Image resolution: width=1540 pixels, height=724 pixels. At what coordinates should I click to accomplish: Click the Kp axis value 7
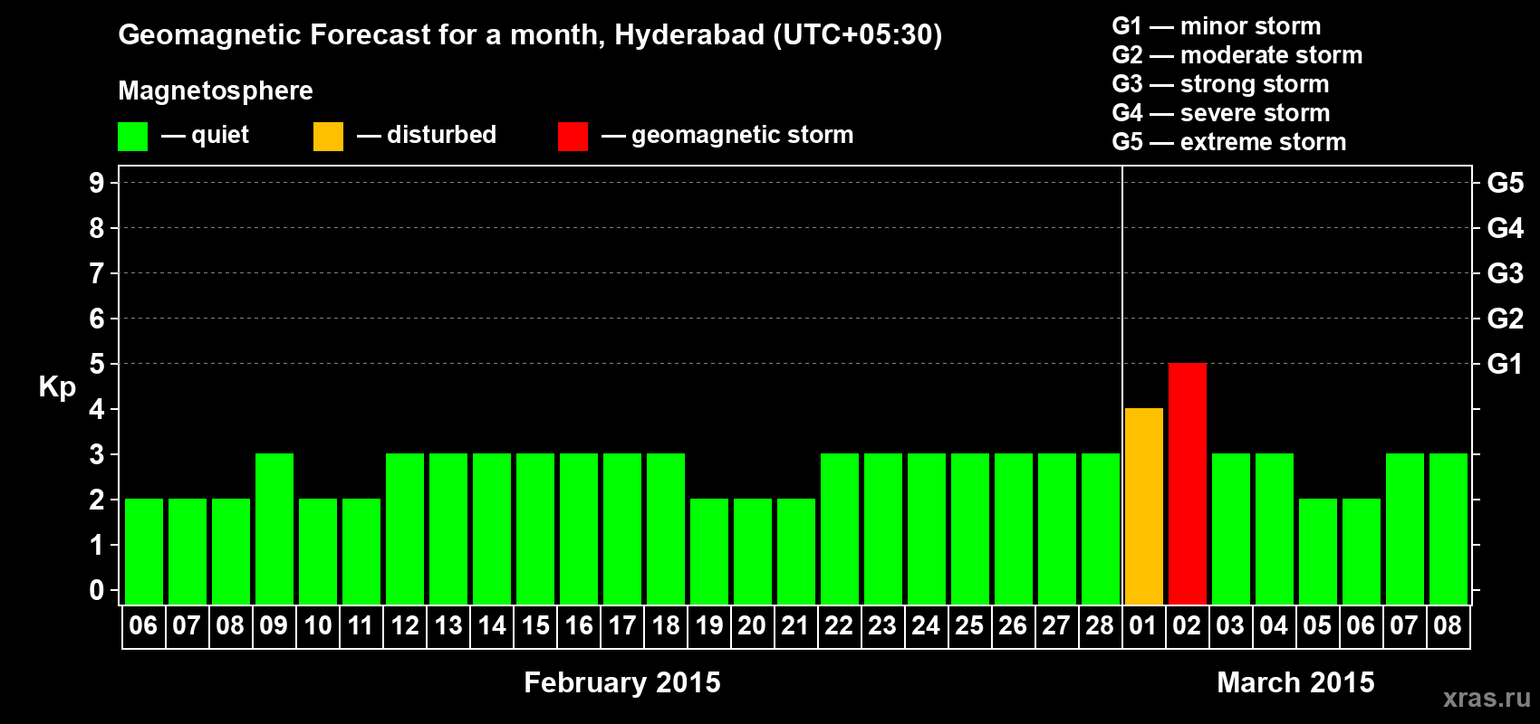click(97, 273)
